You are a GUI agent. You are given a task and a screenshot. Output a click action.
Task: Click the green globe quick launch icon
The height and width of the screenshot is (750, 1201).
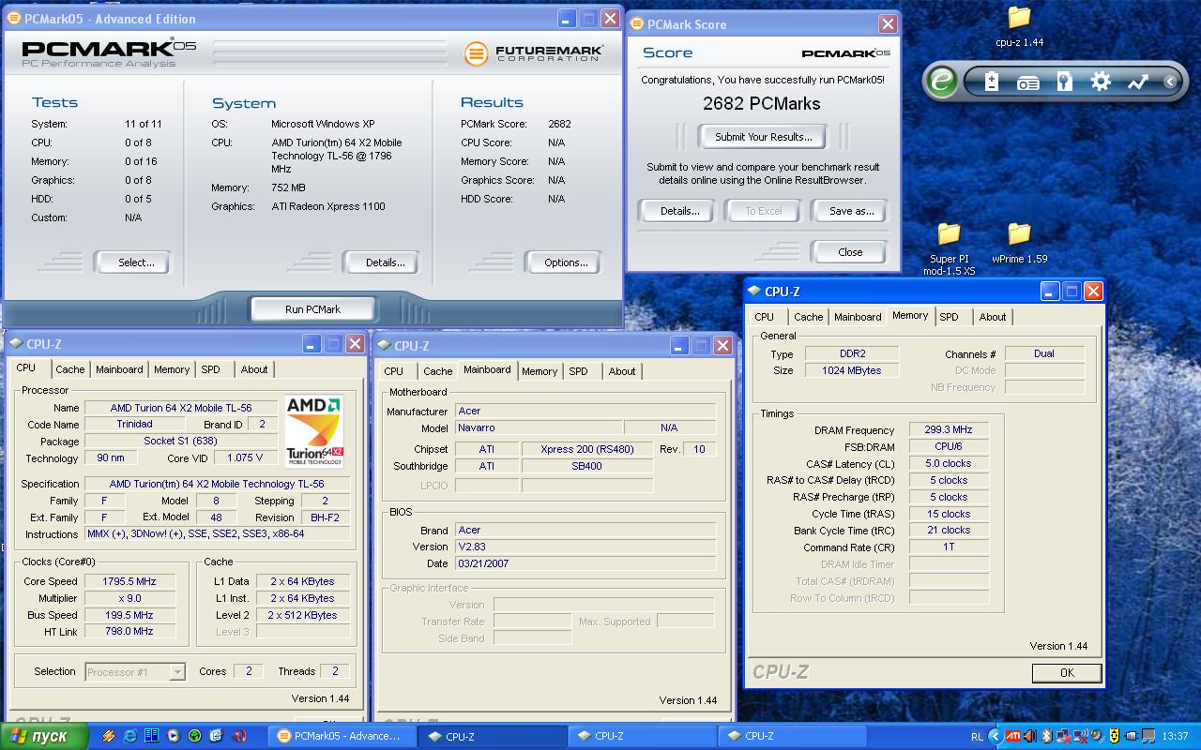tap(195, 736)
